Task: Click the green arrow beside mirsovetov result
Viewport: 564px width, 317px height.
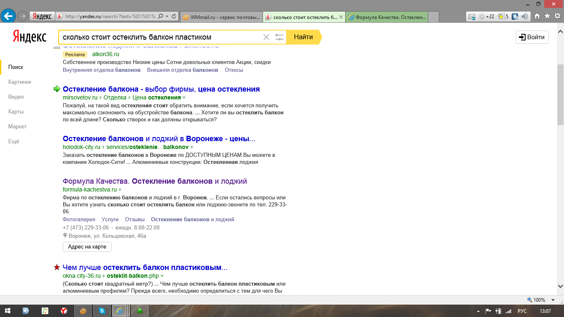Action: pyautogui.click(x=57, y=89)
